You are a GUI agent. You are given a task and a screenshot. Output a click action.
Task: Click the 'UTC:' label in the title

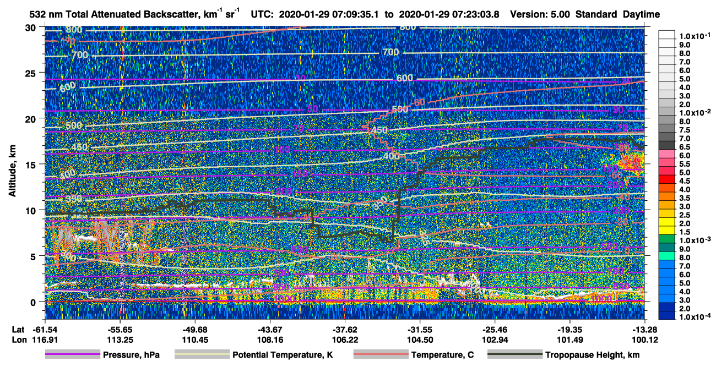tap(263, 14)
